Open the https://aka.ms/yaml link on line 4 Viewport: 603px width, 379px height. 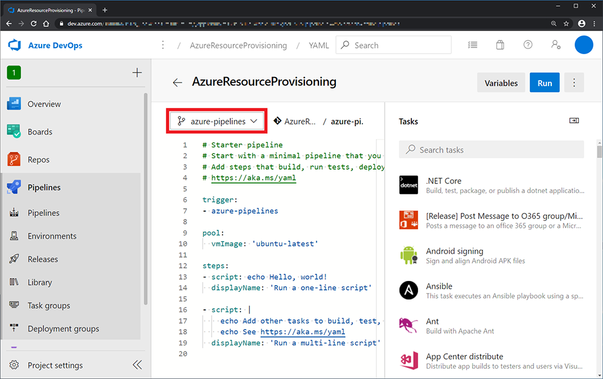click(x=253, y=177)
